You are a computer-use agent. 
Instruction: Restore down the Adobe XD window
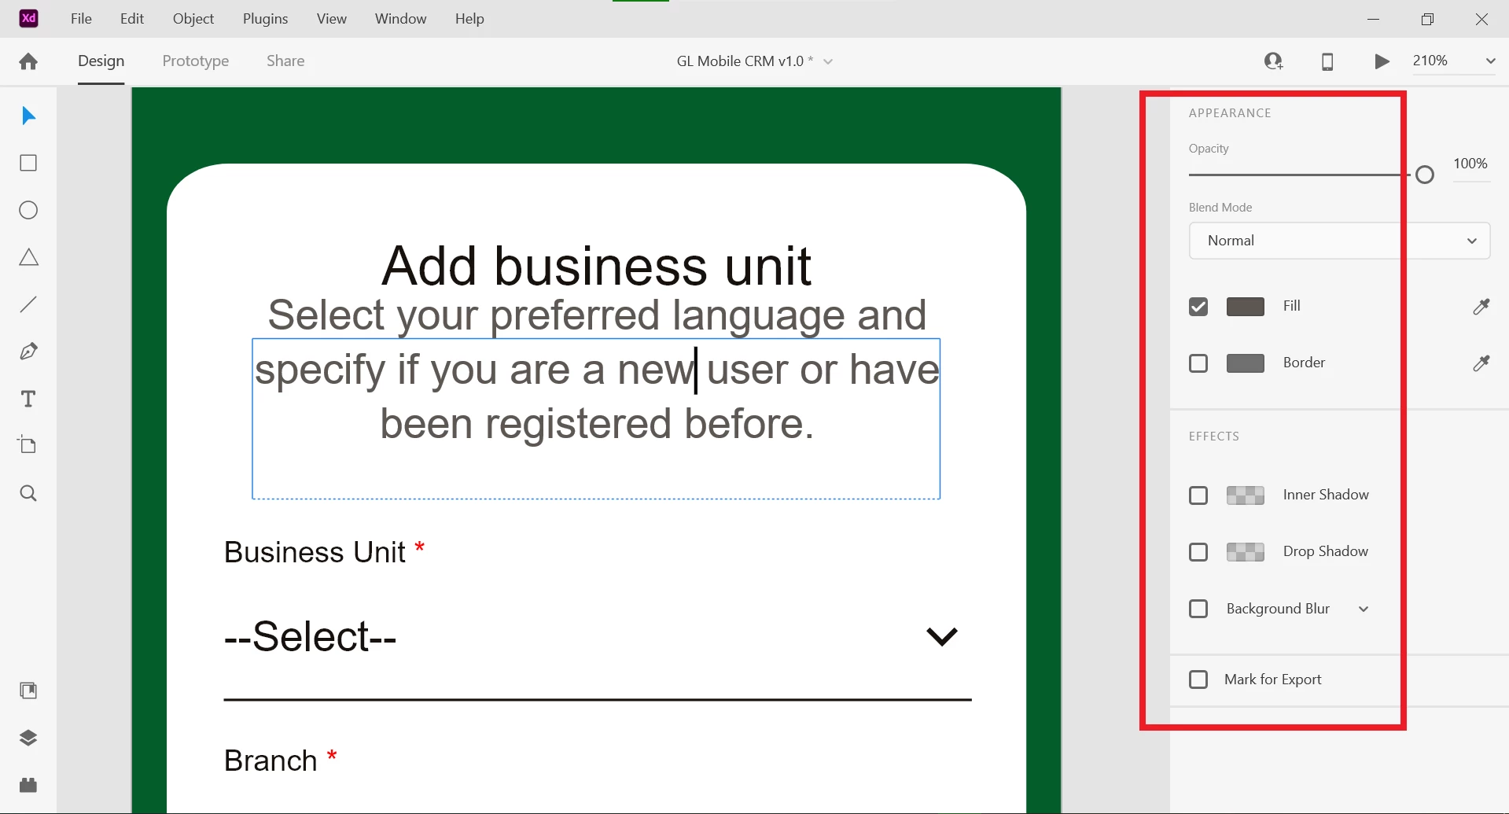[x=1427, y=19]
